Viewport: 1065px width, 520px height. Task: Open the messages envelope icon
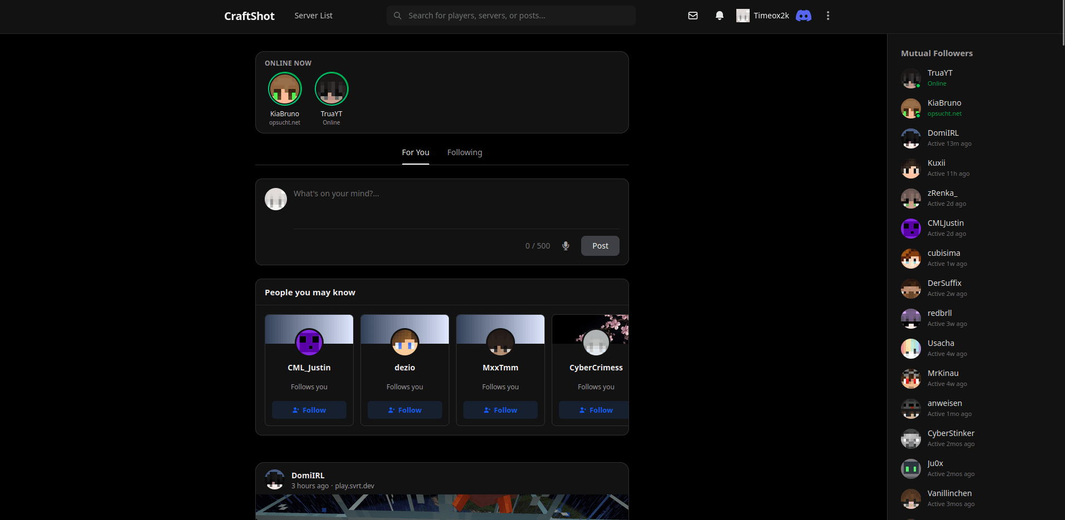click(692, 16)
